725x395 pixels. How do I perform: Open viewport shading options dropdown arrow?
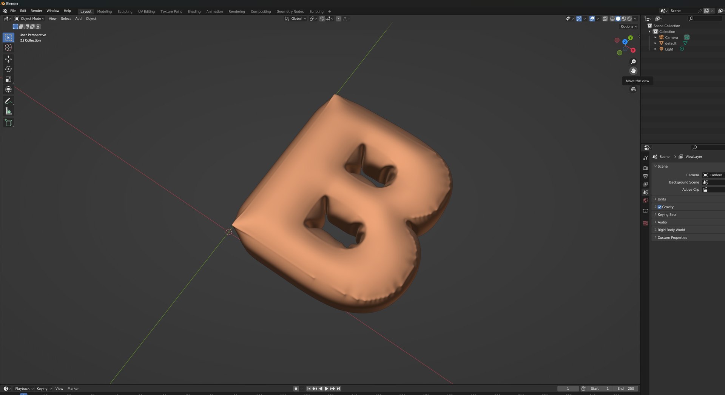[635, 19]
